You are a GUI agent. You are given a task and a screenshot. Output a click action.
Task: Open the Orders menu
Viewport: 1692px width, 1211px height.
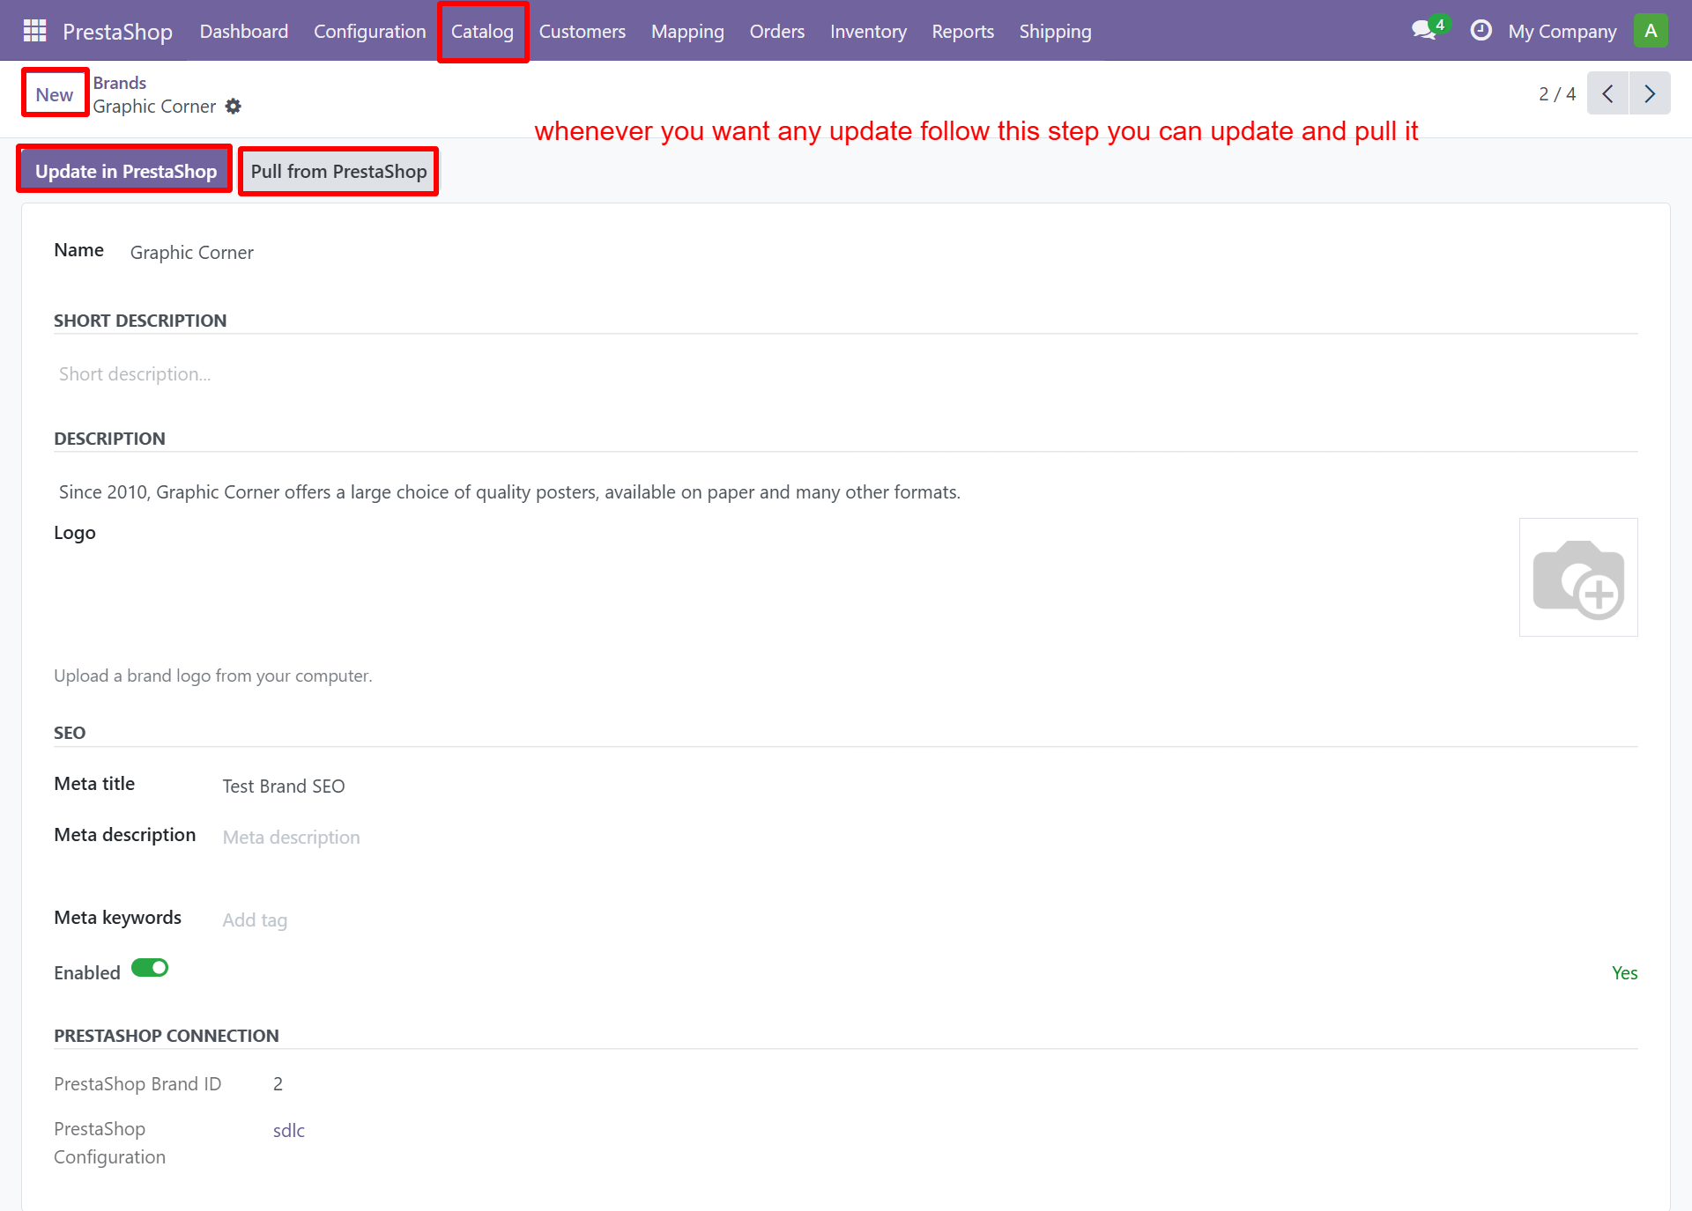tap(776, 32)
